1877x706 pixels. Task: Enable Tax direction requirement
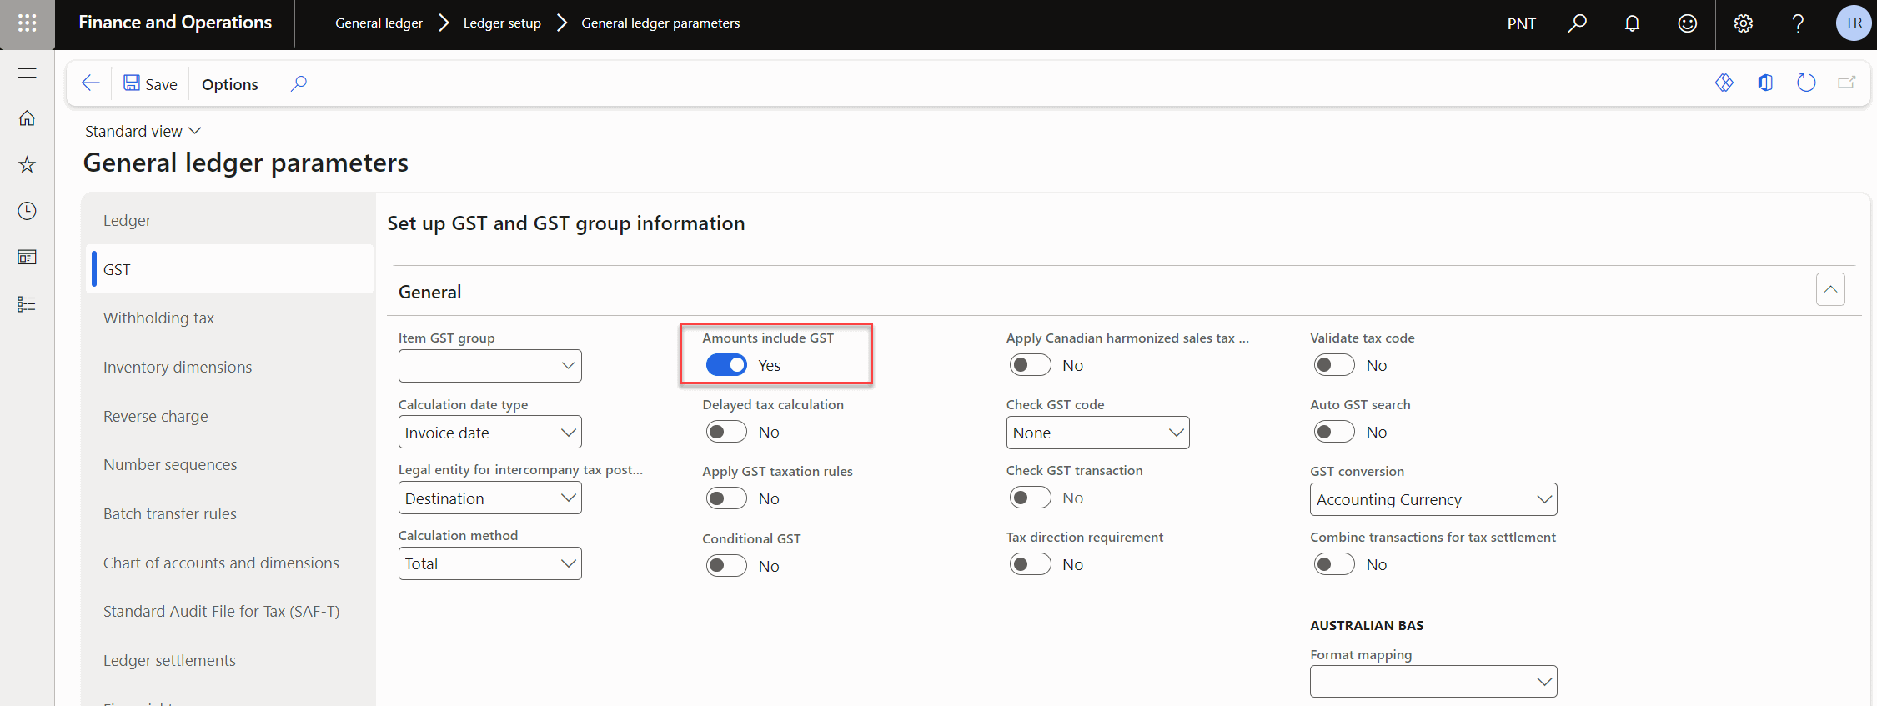click(1030, 564)
